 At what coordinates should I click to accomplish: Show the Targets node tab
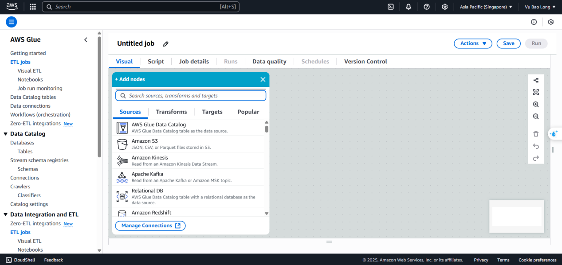pos(212,112)
